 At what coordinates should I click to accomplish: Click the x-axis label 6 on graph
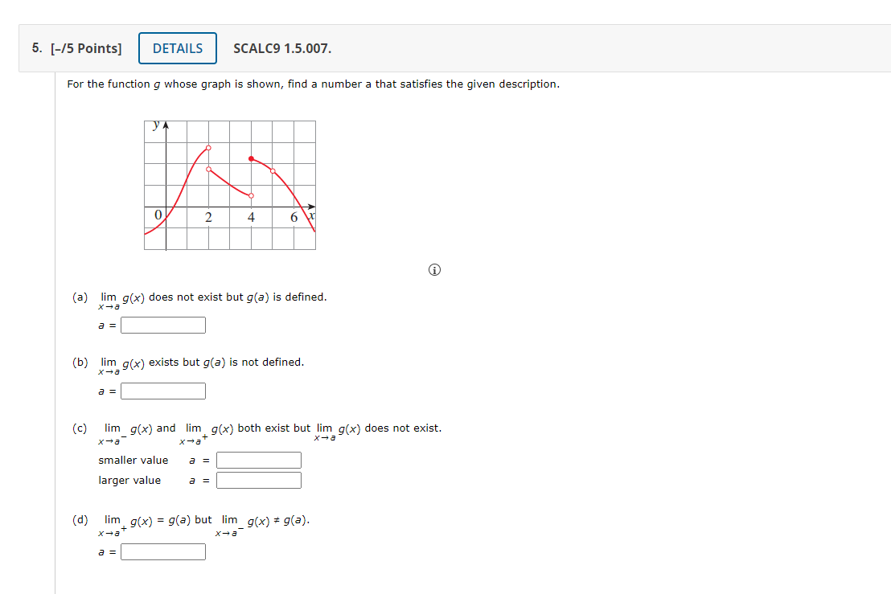tap(294, 215)
